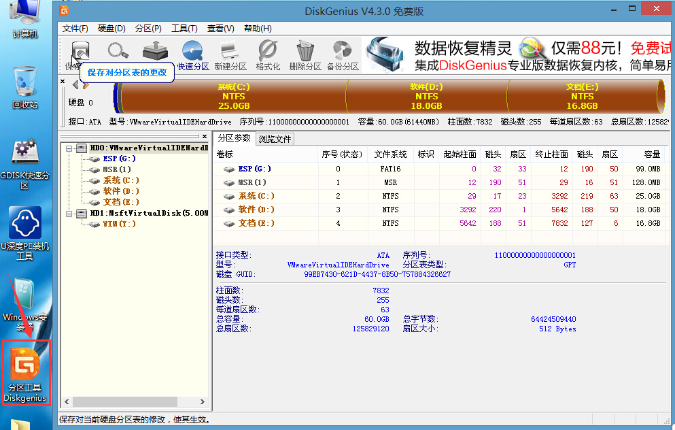Click the 起始柱面 column header
This screenshot has width=675, height=430.
[460, 154]
